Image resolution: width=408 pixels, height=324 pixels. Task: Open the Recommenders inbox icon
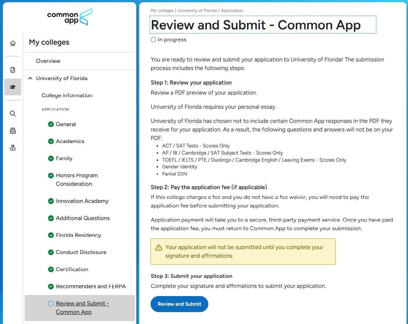(x=13, y=131)
